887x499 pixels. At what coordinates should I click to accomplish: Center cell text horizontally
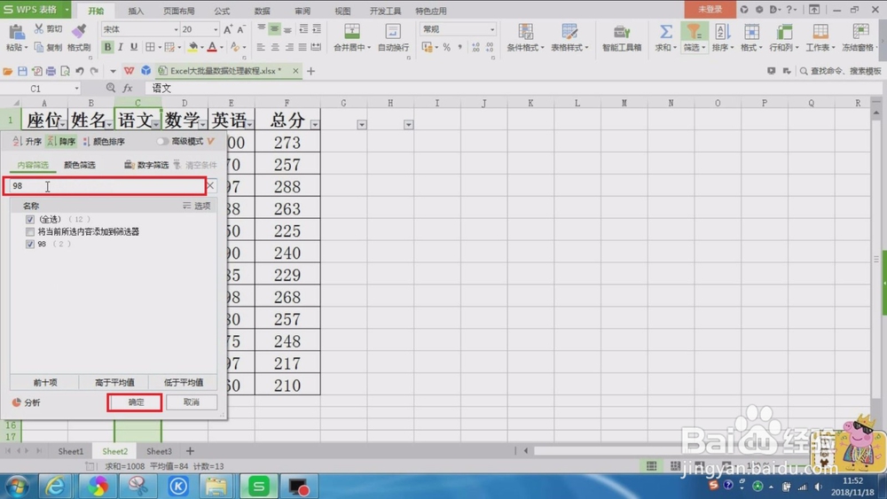[275, 48]
